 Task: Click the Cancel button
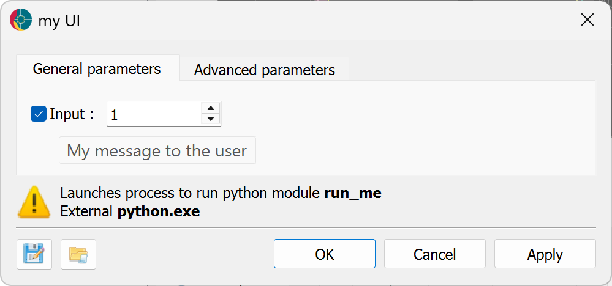tap(435, 254)
